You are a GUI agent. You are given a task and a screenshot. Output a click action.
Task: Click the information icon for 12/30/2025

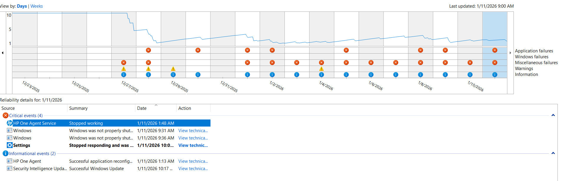click(198, 74)
